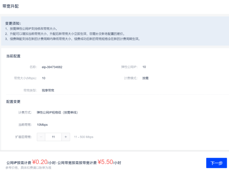This screenshot has width=229, height=173.
Task: Click the plus button to increase bandwidth
Action: (x=66, y=137)
